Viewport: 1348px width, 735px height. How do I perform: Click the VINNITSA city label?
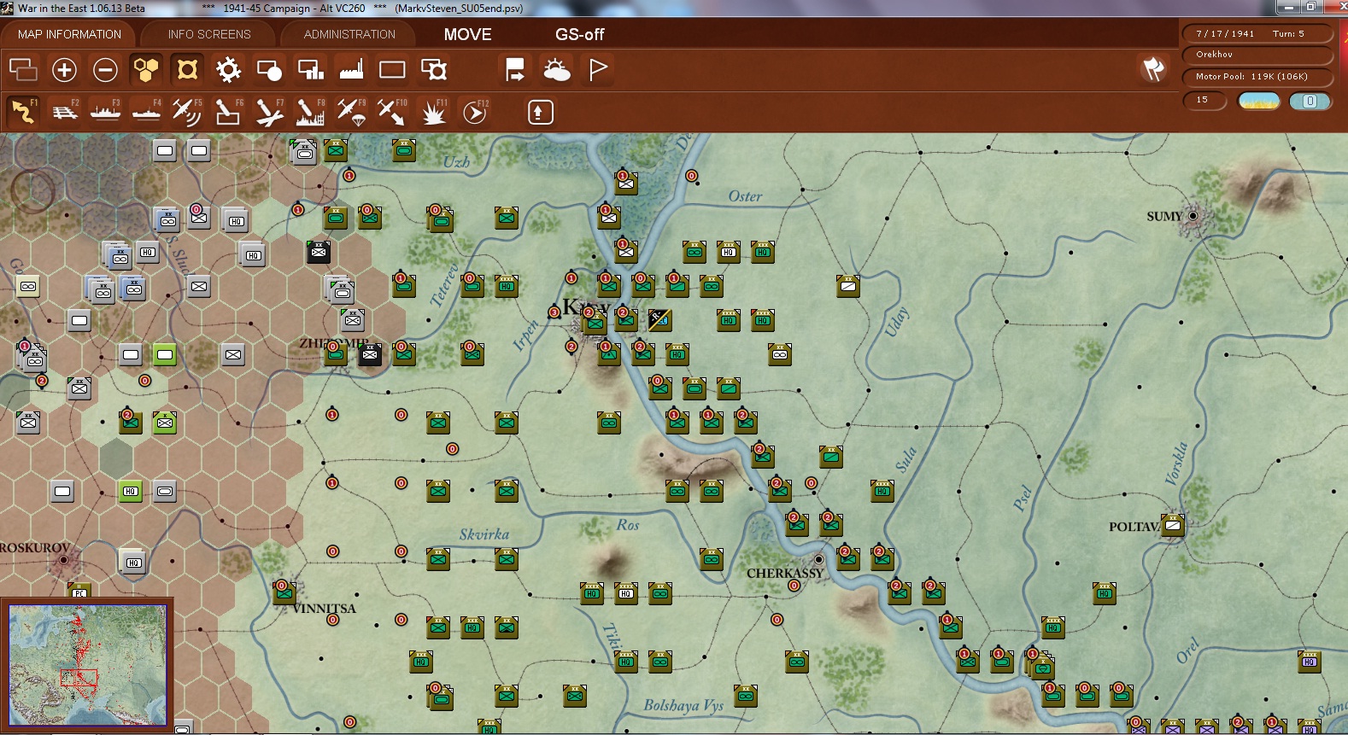point(324,609)
